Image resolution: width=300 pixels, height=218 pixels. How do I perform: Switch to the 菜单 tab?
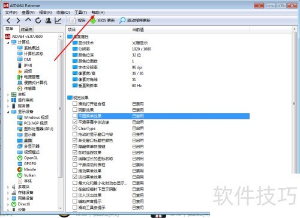click(x=10, y=29)
